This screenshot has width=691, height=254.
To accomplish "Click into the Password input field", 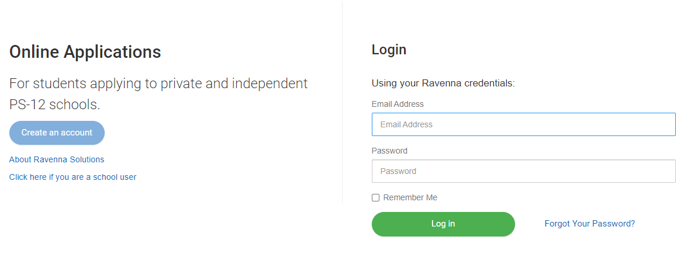I will (x=523, y=171).
